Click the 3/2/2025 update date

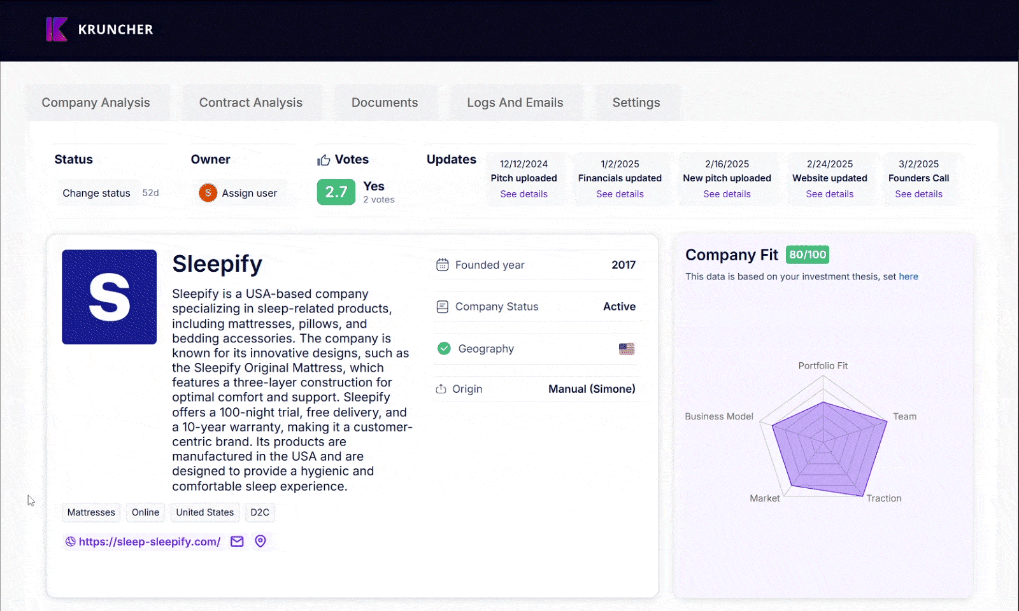click(918, 164)
